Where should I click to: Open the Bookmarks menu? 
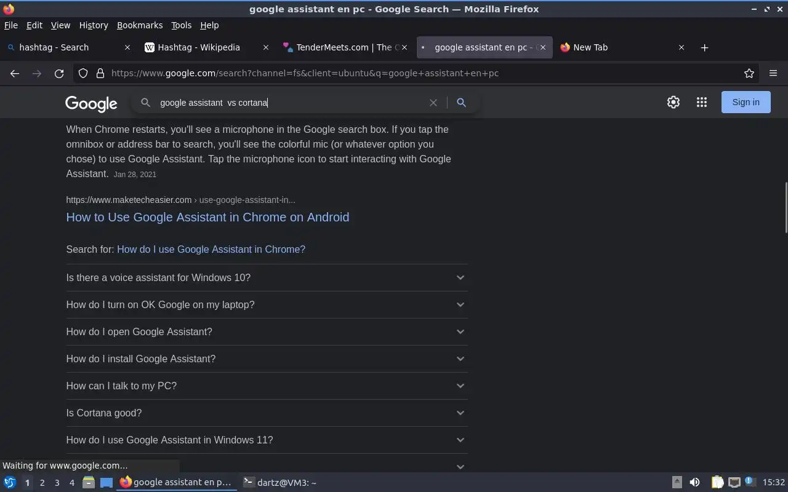pos(140,25)
